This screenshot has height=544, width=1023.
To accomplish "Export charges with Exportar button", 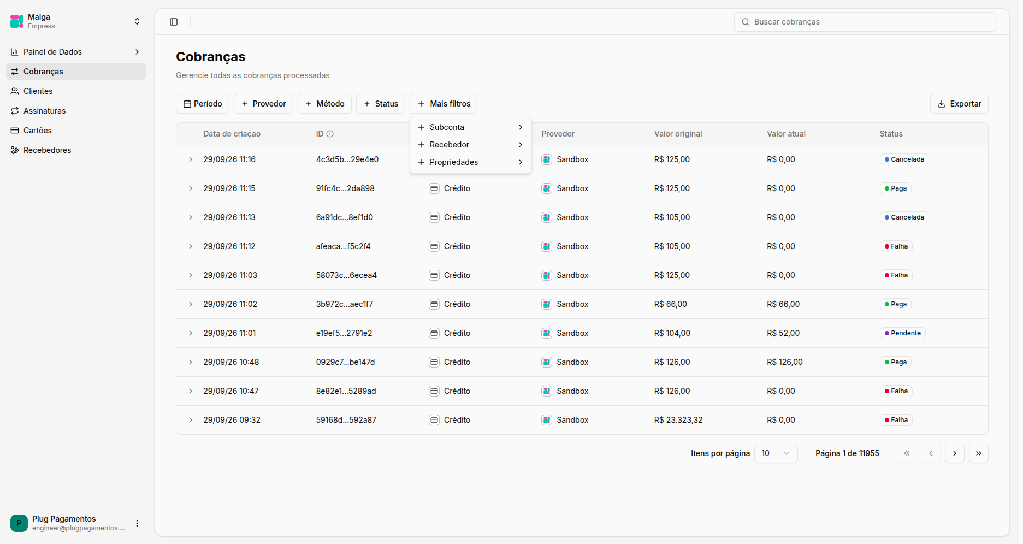I will point(959,104).
